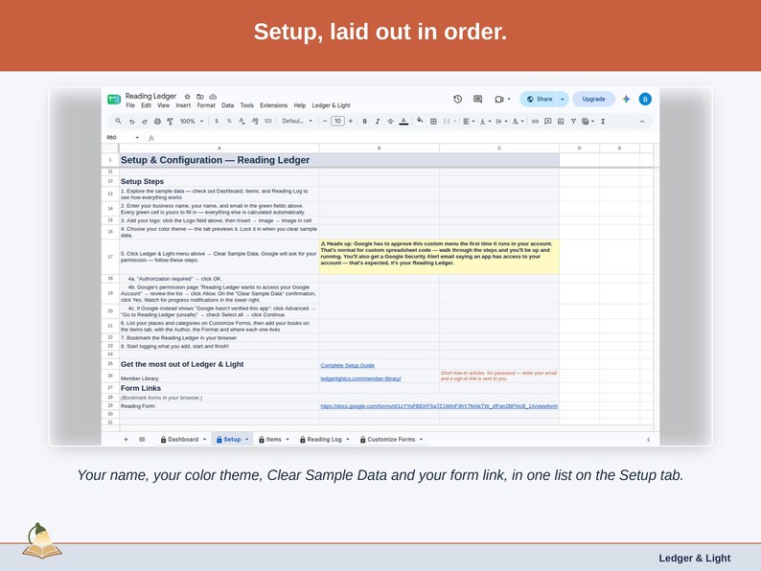Insert a chart
The width and height of the screenshot is (761, 571).
click(561, 122)
